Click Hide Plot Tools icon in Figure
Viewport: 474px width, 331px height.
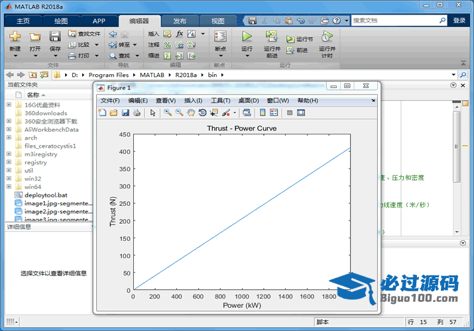(290, 113)
